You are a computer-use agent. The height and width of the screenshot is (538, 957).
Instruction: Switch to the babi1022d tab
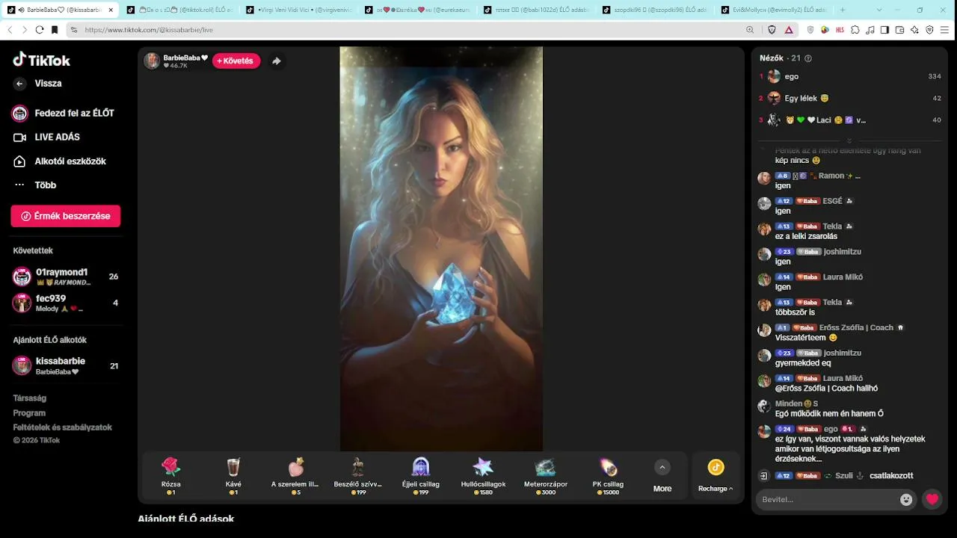[535, 10]
